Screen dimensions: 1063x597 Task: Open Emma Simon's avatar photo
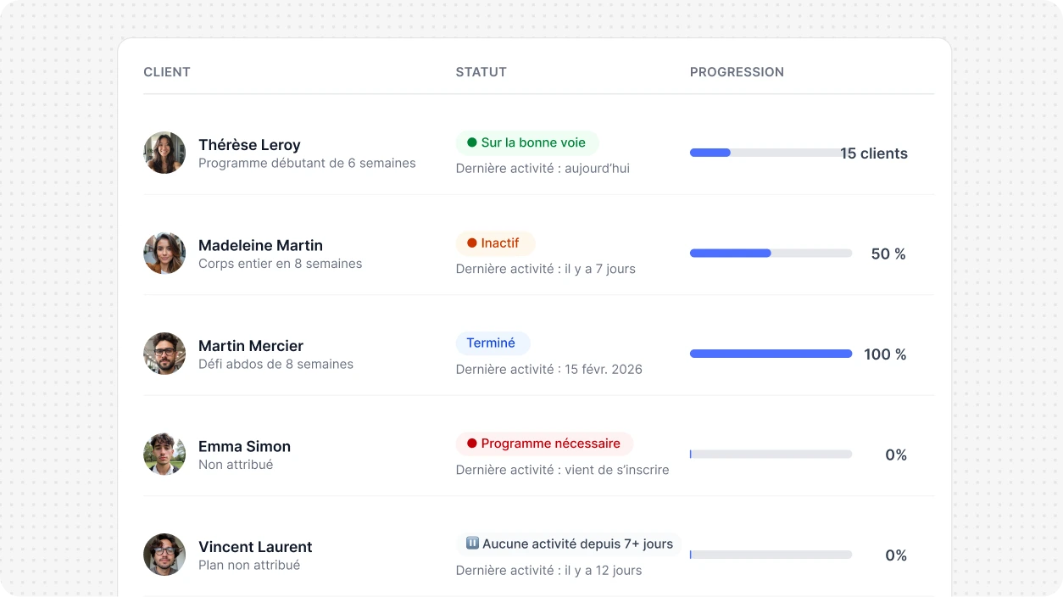(x=164, y=455)
